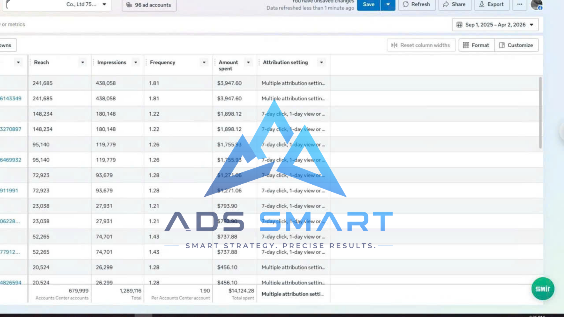Click the breakdowns button at far left

point(8,45)
